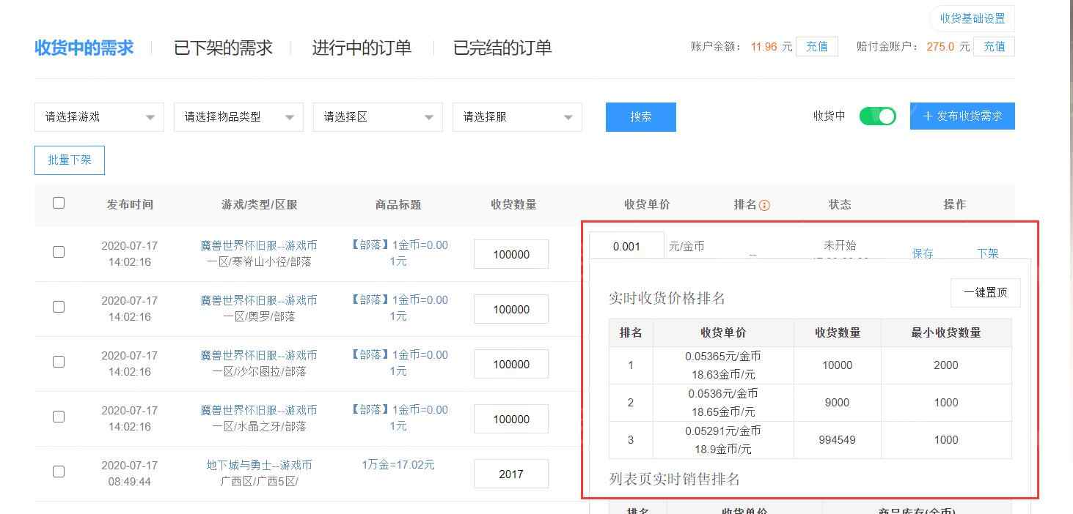Switch to 收货中的需求 tab

click(84, 48)
